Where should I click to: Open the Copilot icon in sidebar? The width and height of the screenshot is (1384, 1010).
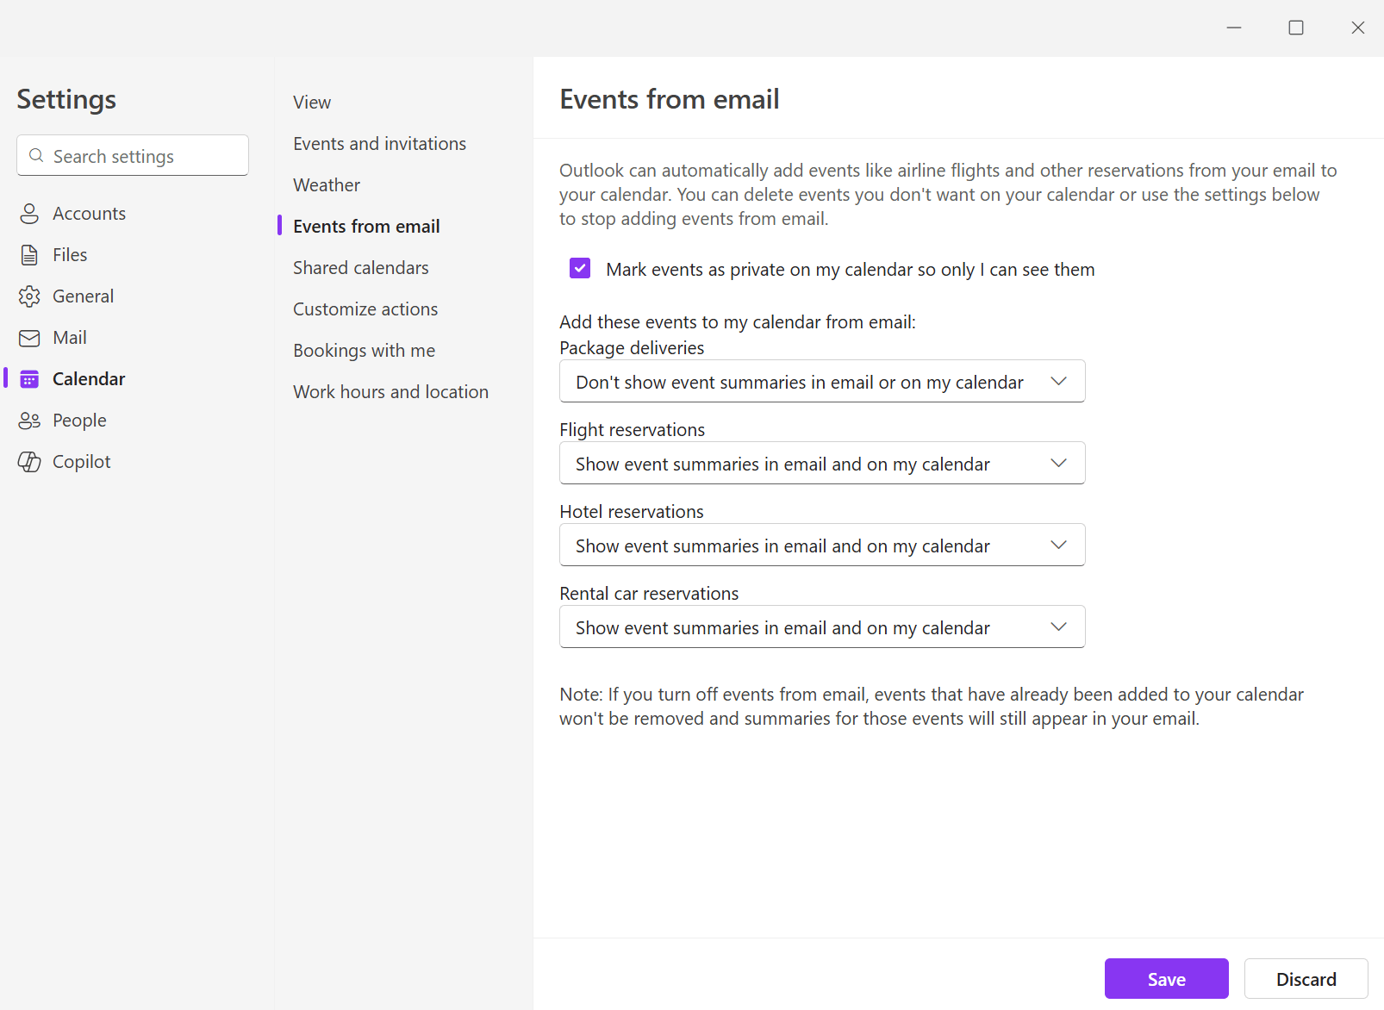coord(29,461)
